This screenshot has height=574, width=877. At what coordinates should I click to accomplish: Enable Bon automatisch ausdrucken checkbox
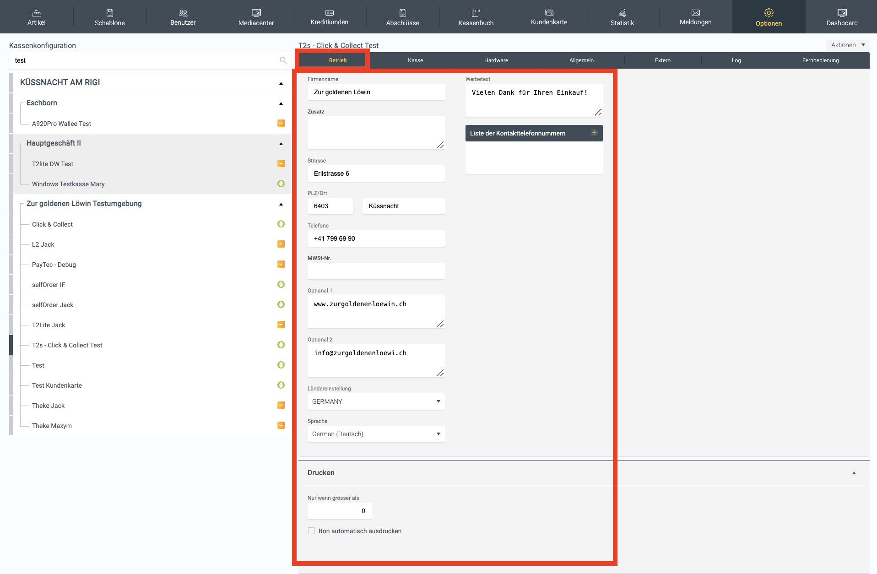pos(312,531)
